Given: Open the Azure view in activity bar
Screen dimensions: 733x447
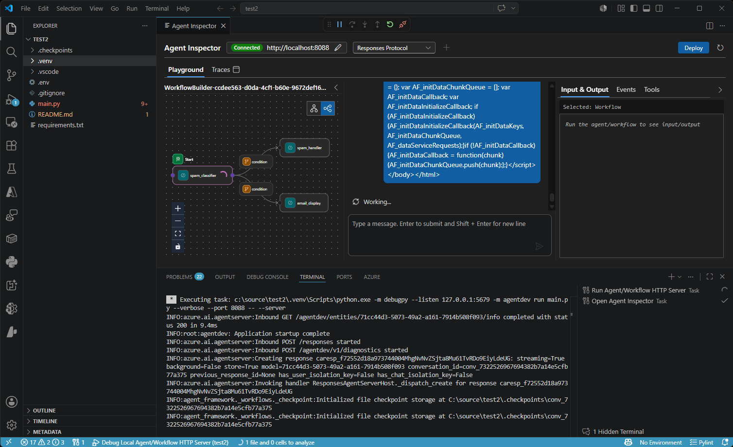Looking at the screenshot, I should [x=12, y=192].
